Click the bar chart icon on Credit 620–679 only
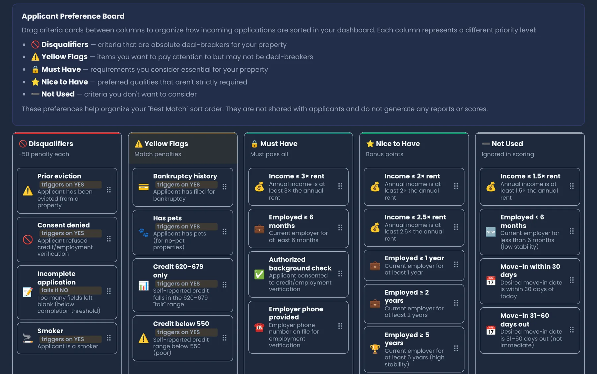The height and width of the screenshot is (374, 597). tap(144, 285)
